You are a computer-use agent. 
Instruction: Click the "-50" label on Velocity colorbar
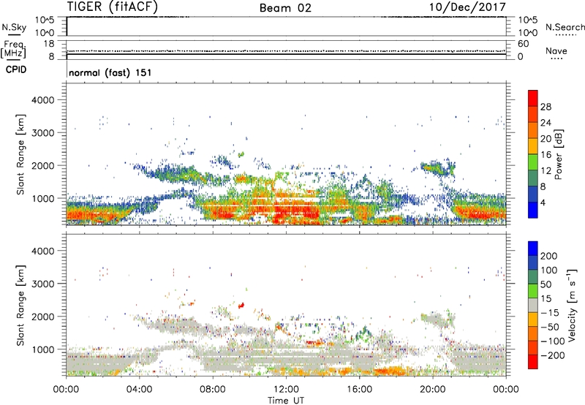click(x=550, y=327)
